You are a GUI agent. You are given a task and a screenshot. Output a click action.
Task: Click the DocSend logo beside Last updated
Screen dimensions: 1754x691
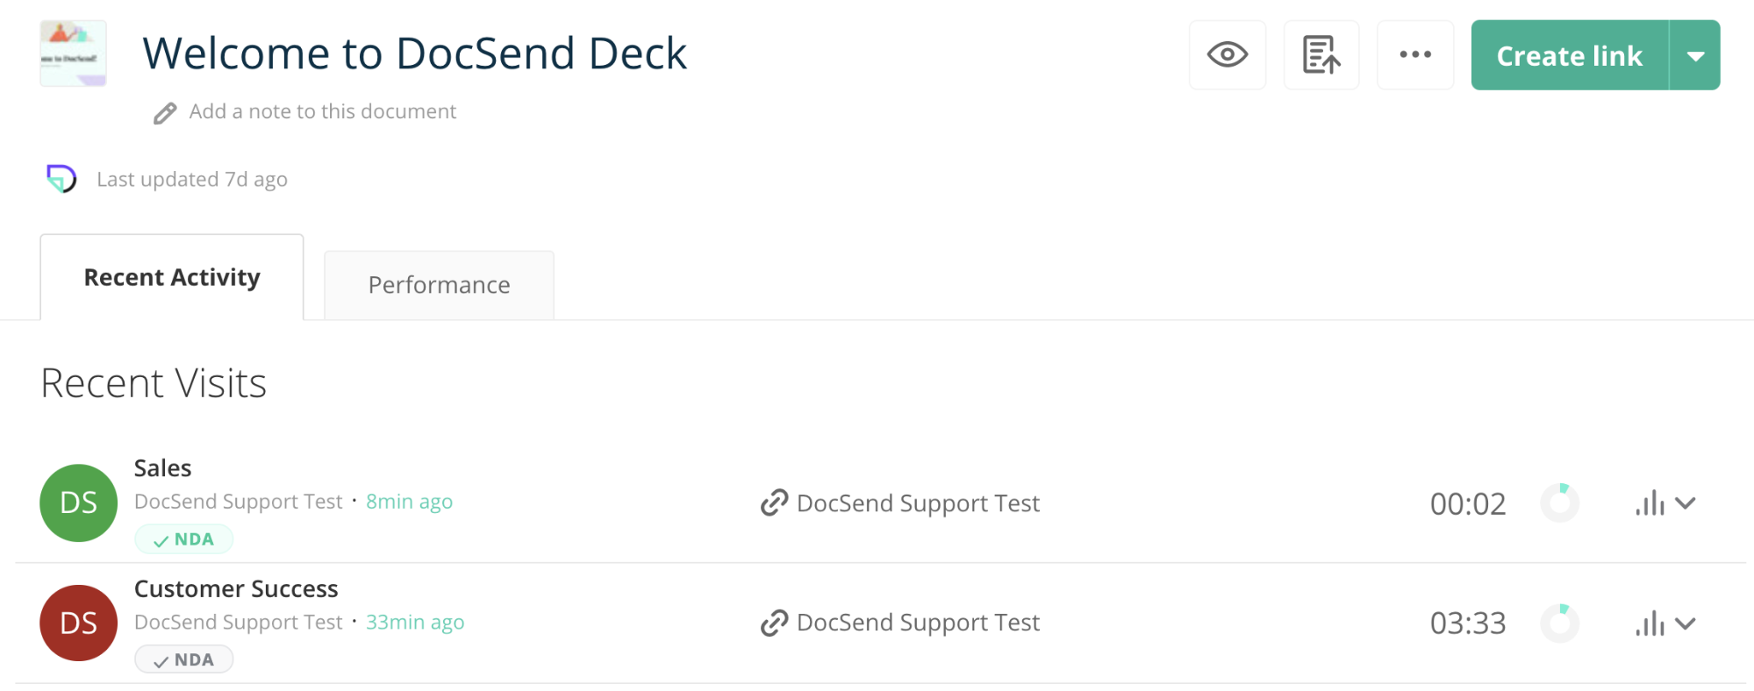[61, 179]
